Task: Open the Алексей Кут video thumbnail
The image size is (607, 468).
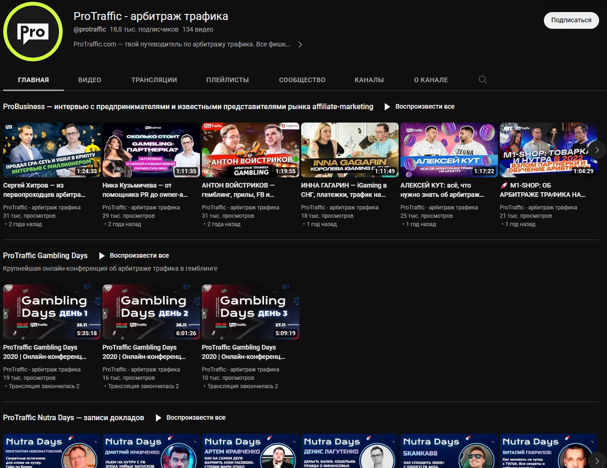Action: click(x=449, y=150)
